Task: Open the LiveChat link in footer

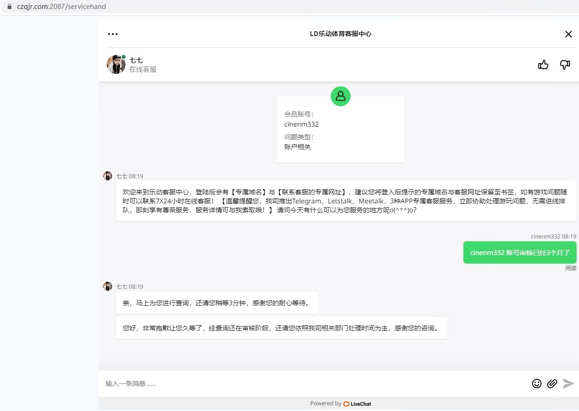Action: point(358,404)
